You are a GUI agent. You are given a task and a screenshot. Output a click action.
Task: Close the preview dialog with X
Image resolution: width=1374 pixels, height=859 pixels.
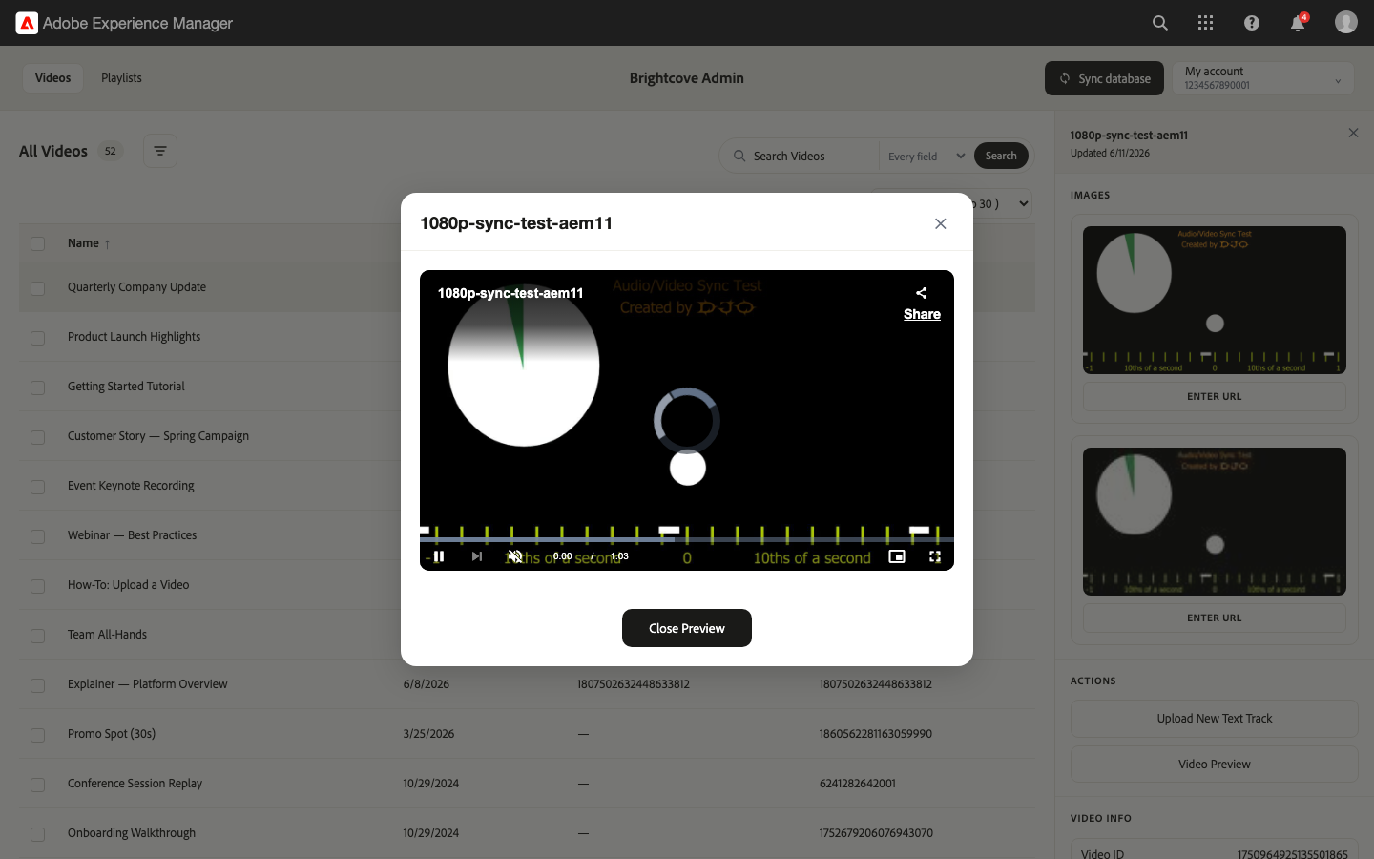tap(941, 223)
